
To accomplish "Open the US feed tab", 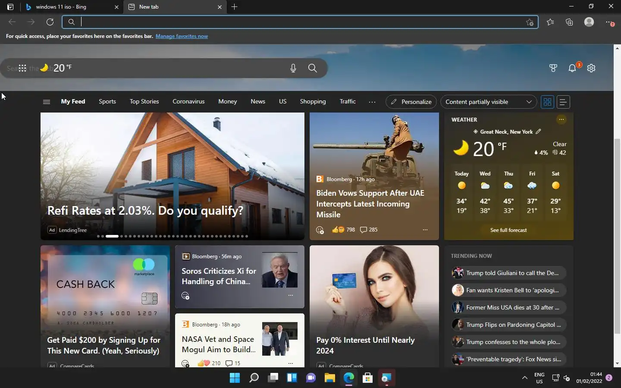I will pyautogui.click(x=282, y=101).
